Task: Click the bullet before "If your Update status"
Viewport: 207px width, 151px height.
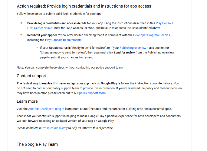Action: (x=37, y=48)
